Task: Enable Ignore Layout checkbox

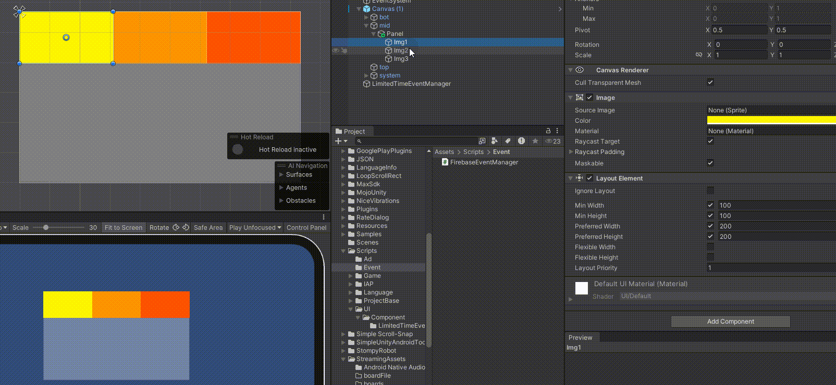Action: [x=710, y=190]
